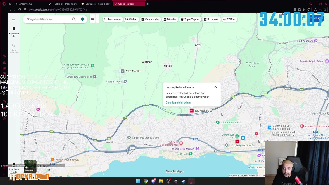Open the Katmanlar layers thumbnail
329x185 pixels.
tap(30, 166)
